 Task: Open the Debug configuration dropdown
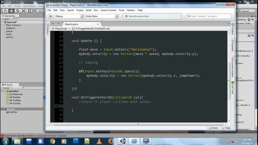click(x=69, y=16)
